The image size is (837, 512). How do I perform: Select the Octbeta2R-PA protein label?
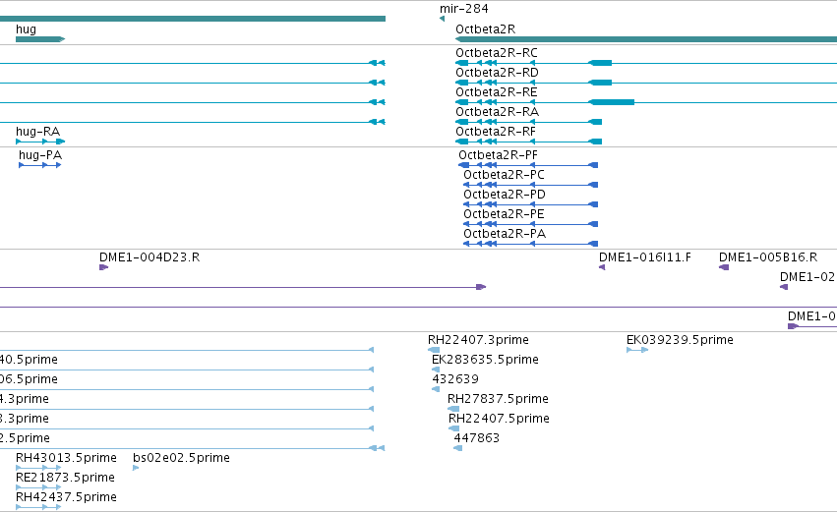(505, 234)
